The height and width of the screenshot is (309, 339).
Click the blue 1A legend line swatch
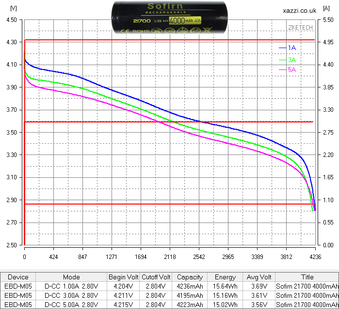[283, 48]
